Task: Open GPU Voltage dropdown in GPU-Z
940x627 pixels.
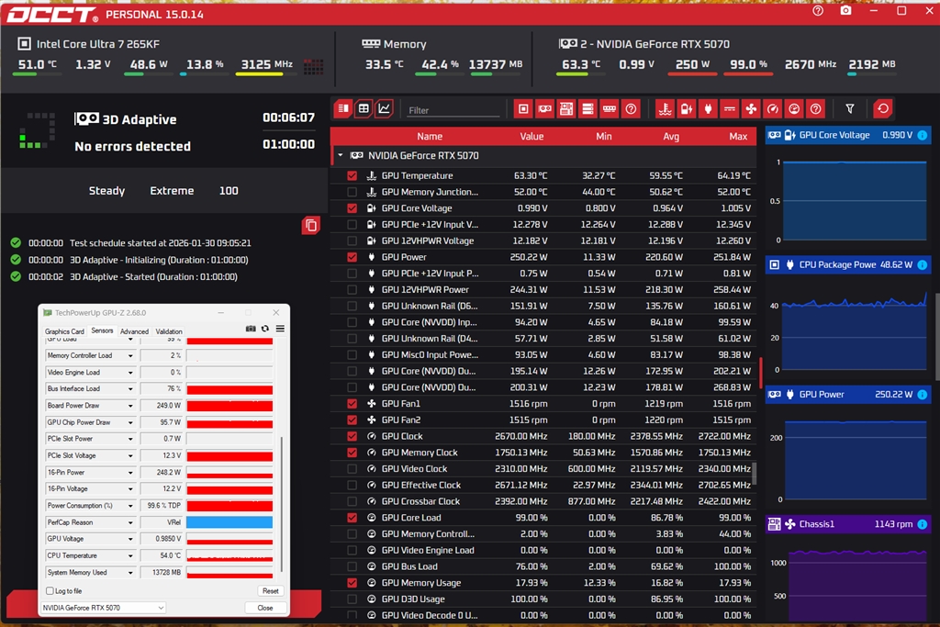Action: tap(130, 539)
